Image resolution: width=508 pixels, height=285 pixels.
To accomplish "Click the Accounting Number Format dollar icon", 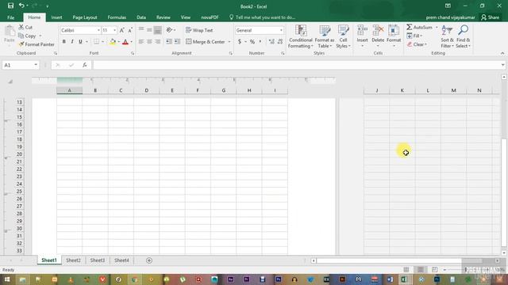I will coord(240,42).
